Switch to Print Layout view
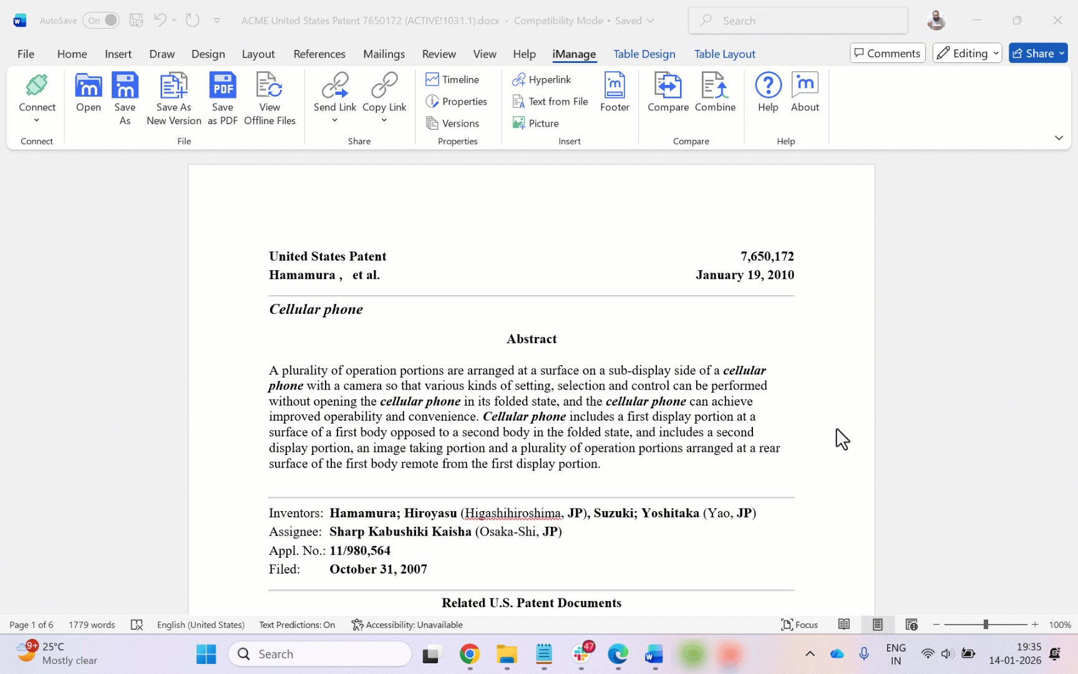1078x674 pixels. [878, 625]
